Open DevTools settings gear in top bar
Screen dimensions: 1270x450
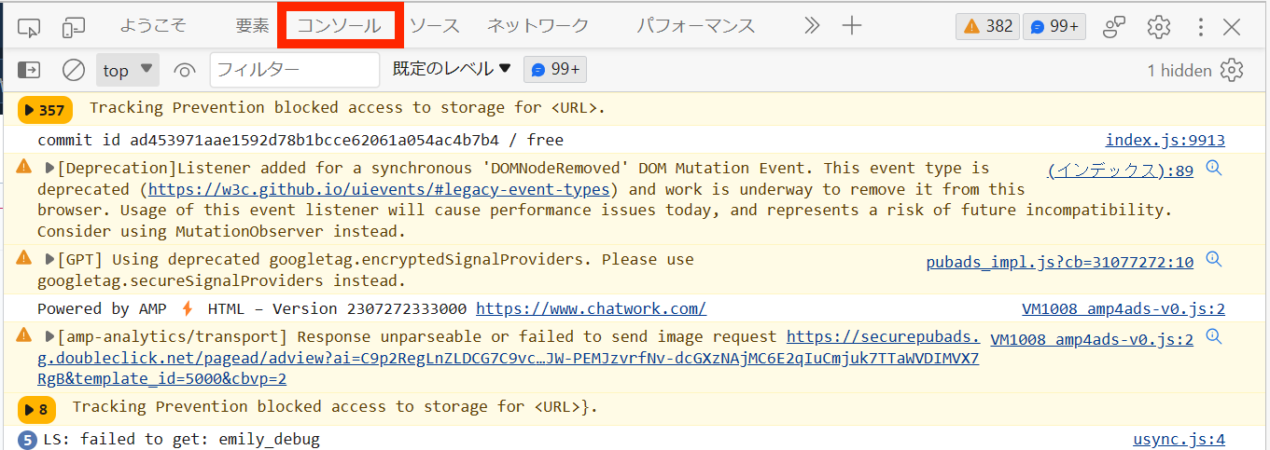tap(1159, 27)
